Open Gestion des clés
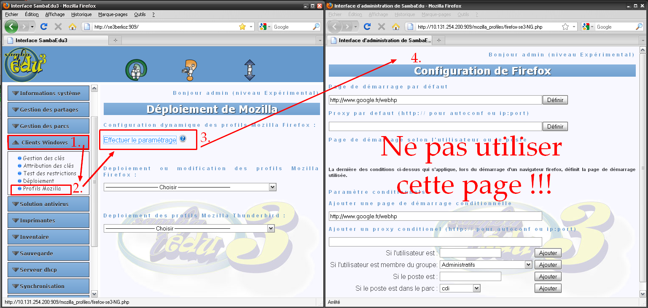The height and width of the screenshot is (308, 648). 44,158
